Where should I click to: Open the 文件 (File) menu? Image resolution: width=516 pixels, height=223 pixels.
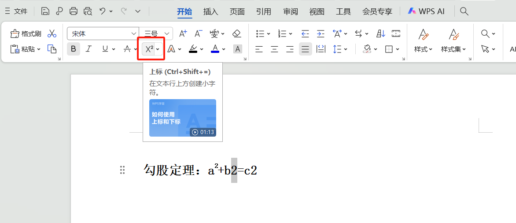point(16,11)
